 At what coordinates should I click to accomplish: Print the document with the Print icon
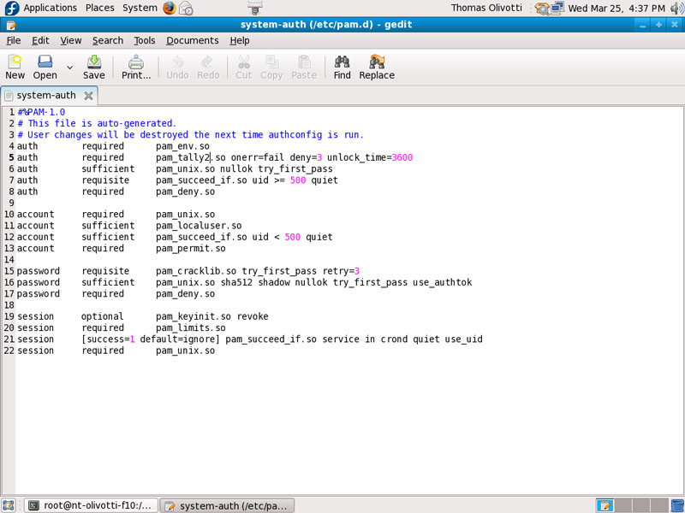coord(136,68)
